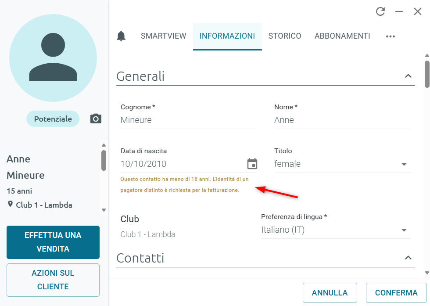Image resolution: width=430 pixels, height=306 pixels.
Task: Minimize the client panel
Action: click(399, 11)
